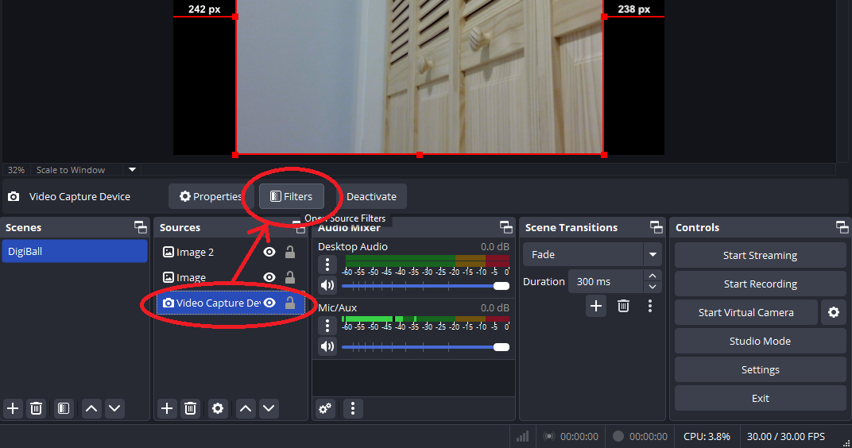Remove selected source with trash icon
The width and height of the screenshot is (852, 448).
190,408
